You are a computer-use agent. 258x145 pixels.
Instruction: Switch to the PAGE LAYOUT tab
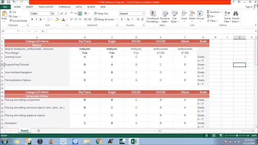[46, 7]
